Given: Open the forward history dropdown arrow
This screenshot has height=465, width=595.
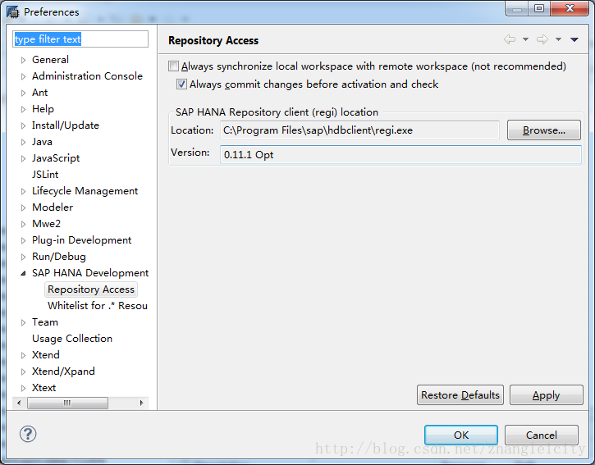Looking at the screenshot, I should coord(558,39).
